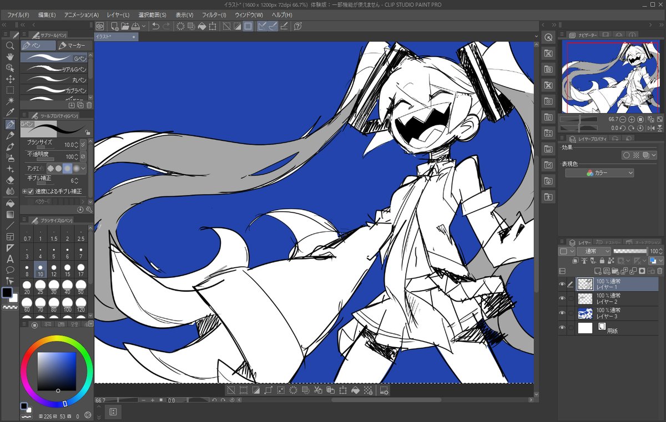Open the 表現色 カラー dropdown

point(599,173)
